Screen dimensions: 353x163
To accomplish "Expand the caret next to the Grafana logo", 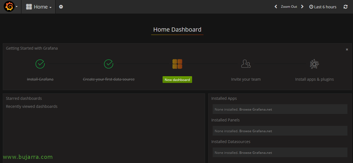I will (17, 7).
